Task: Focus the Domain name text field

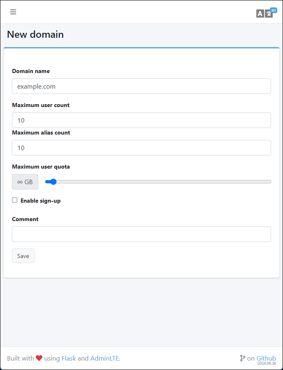Action: [141, 86]
